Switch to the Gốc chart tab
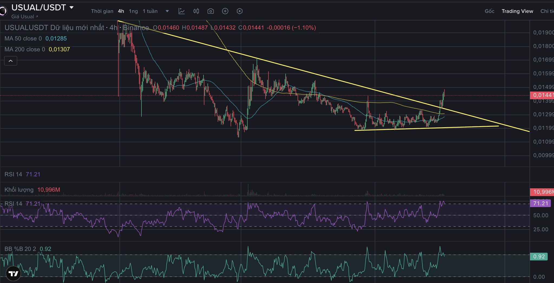 click(489, 11)
